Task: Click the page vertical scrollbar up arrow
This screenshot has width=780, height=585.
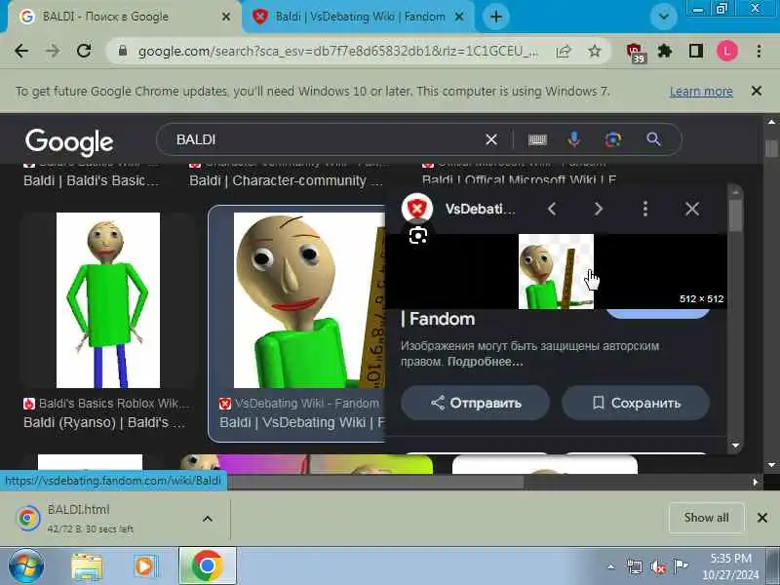Action: click(771, 122)
